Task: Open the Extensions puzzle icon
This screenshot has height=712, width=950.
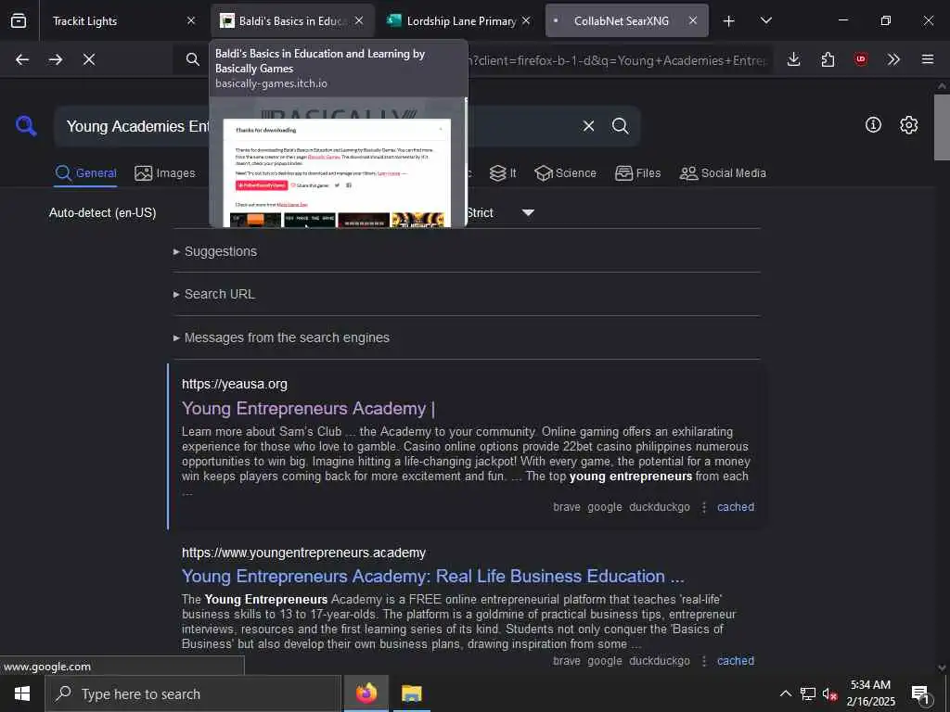Action: (x=828, y=59)
